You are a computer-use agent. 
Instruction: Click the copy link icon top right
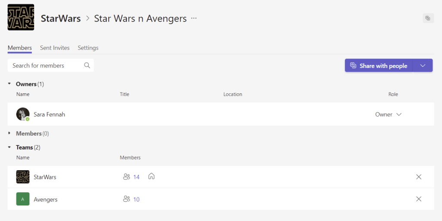point(428,18)
